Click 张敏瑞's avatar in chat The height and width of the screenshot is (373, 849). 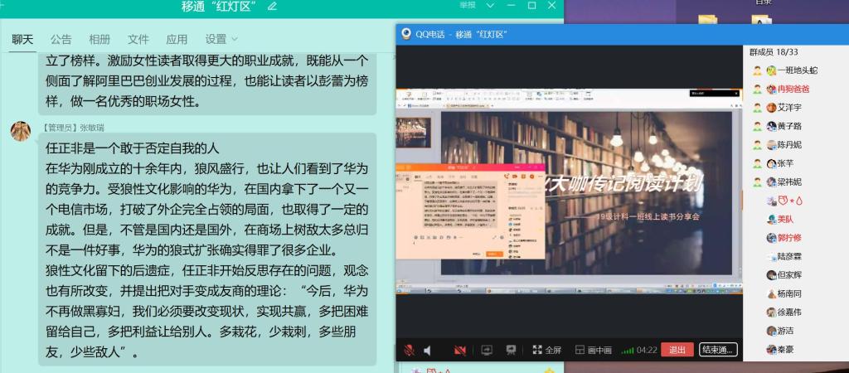pyautogui.click(x=21, y=129)
